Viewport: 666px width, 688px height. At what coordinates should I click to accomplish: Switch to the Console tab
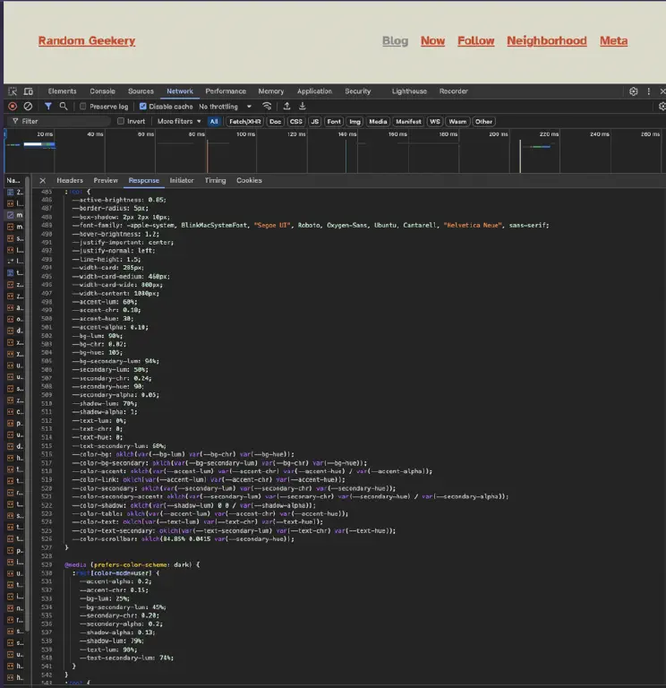click(103, 91)
